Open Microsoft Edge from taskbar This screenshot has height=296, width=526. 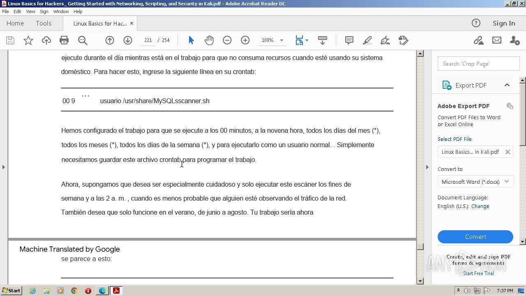pyautogui.click(x=102, y=291)
